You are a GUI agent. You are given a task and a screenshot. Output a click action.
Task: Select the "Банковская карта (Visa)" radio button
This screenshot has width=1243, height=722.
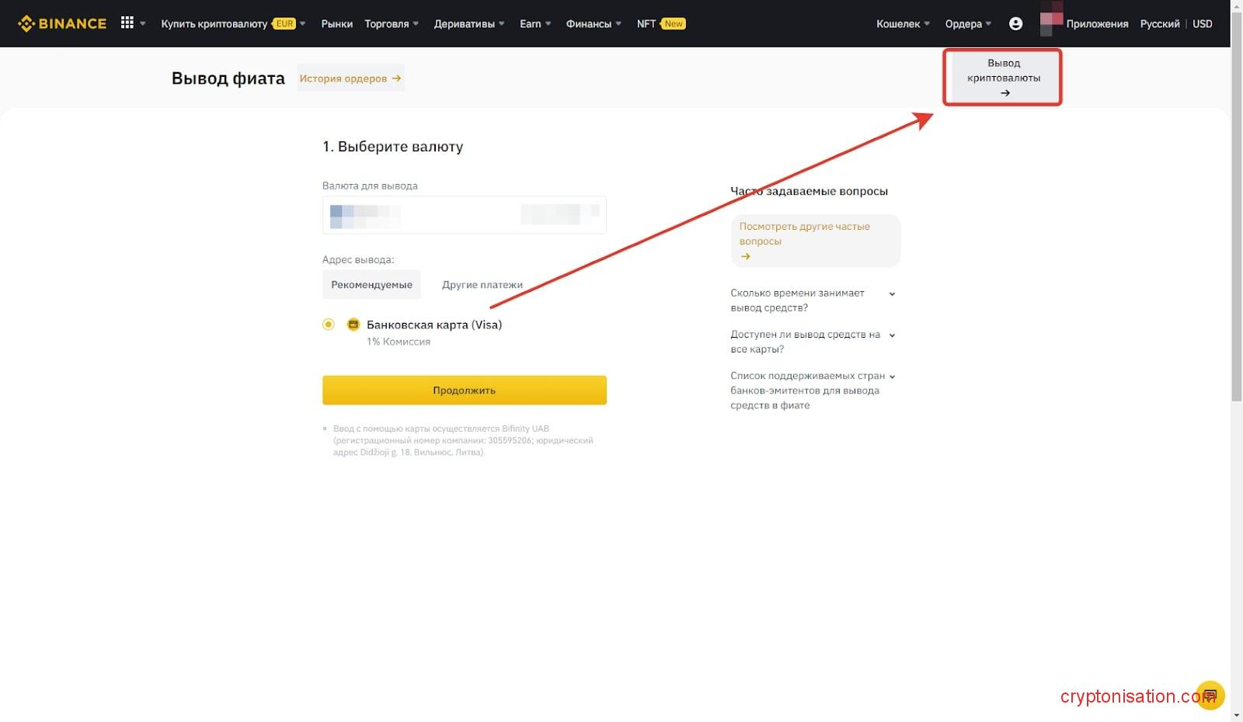point(329,325)
